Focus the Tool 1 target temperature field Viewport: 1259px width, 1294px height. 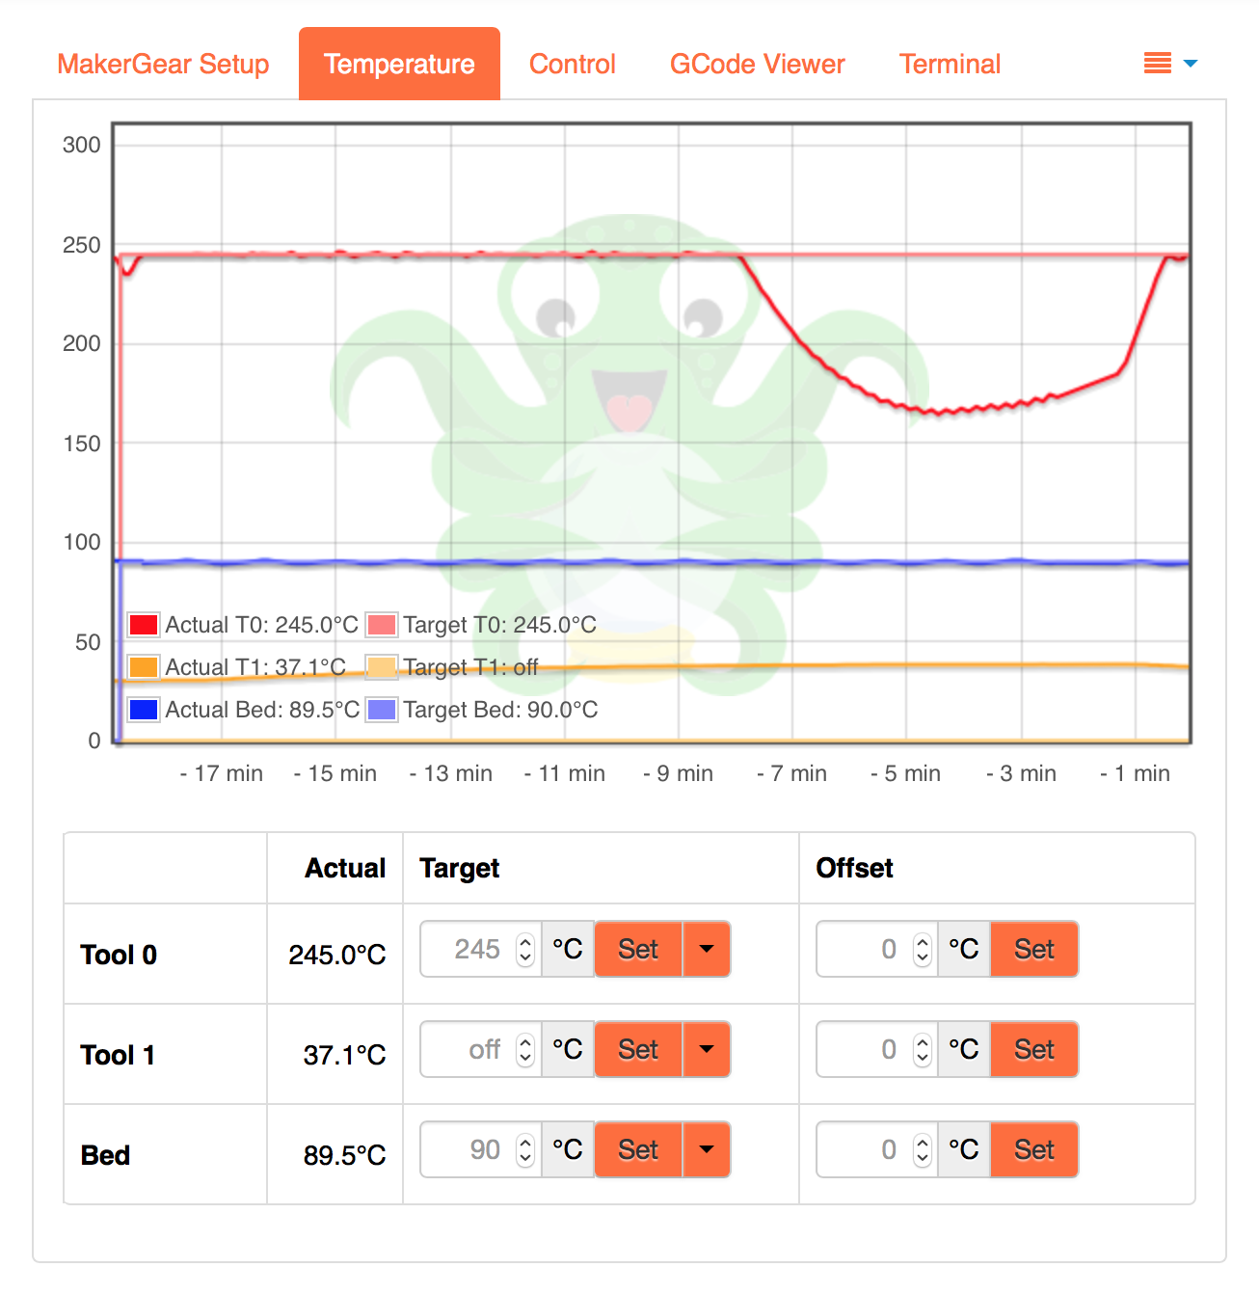click(x=469, y=1050)
